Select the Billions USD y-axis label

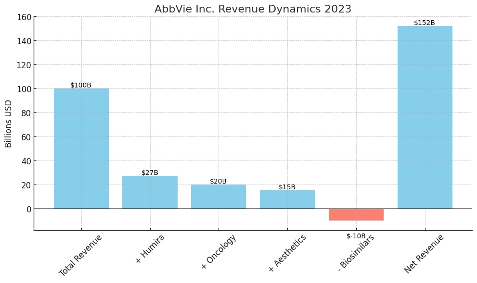tap(8, 123)
